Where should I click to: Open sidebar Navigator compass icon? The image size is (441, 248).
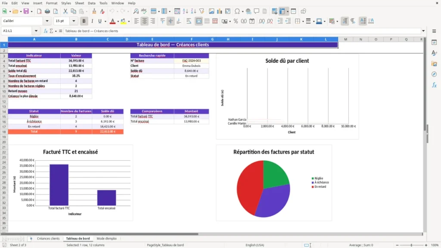[x=434, y=74]
